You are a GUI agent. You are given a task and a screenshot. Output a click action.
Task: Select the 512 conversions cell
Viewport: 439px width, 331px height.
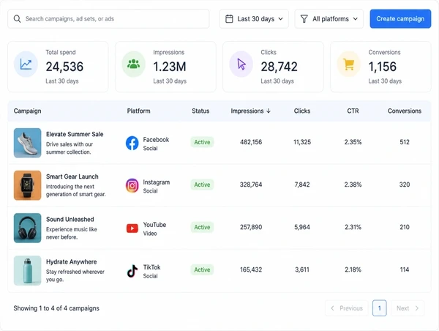point(405,142)
